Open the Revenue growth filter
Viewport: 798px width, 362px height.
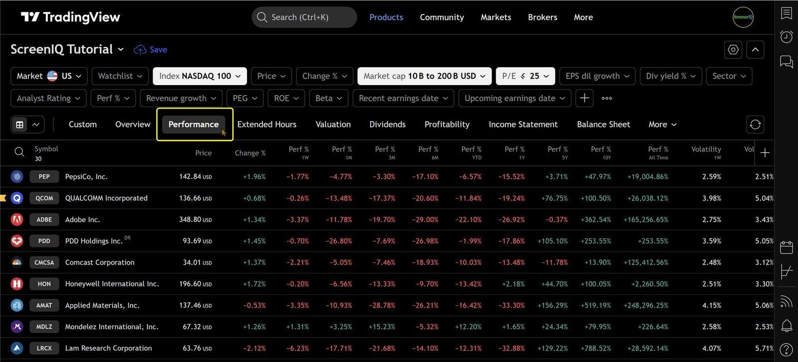[x=181, y=98]
